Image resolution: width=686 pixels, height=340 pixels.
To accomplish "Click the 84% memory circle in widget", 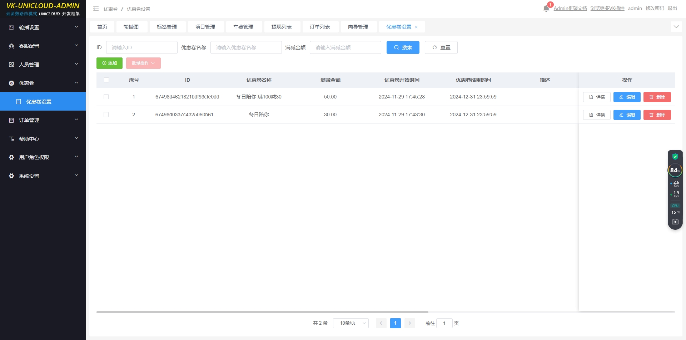I will (x=675, y=170).
